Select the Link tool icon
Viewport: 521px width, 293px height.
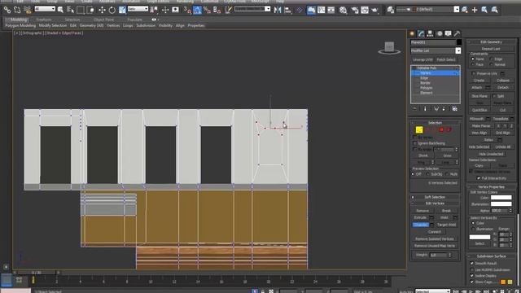point(7,10)
